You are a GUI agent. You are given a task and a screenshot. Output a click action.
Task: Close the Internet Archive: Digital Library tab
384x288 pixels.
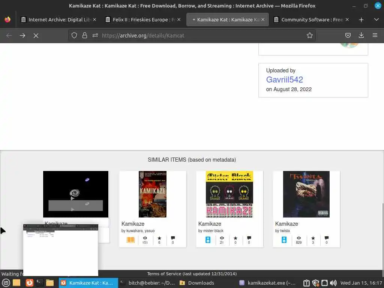(94, 19)
